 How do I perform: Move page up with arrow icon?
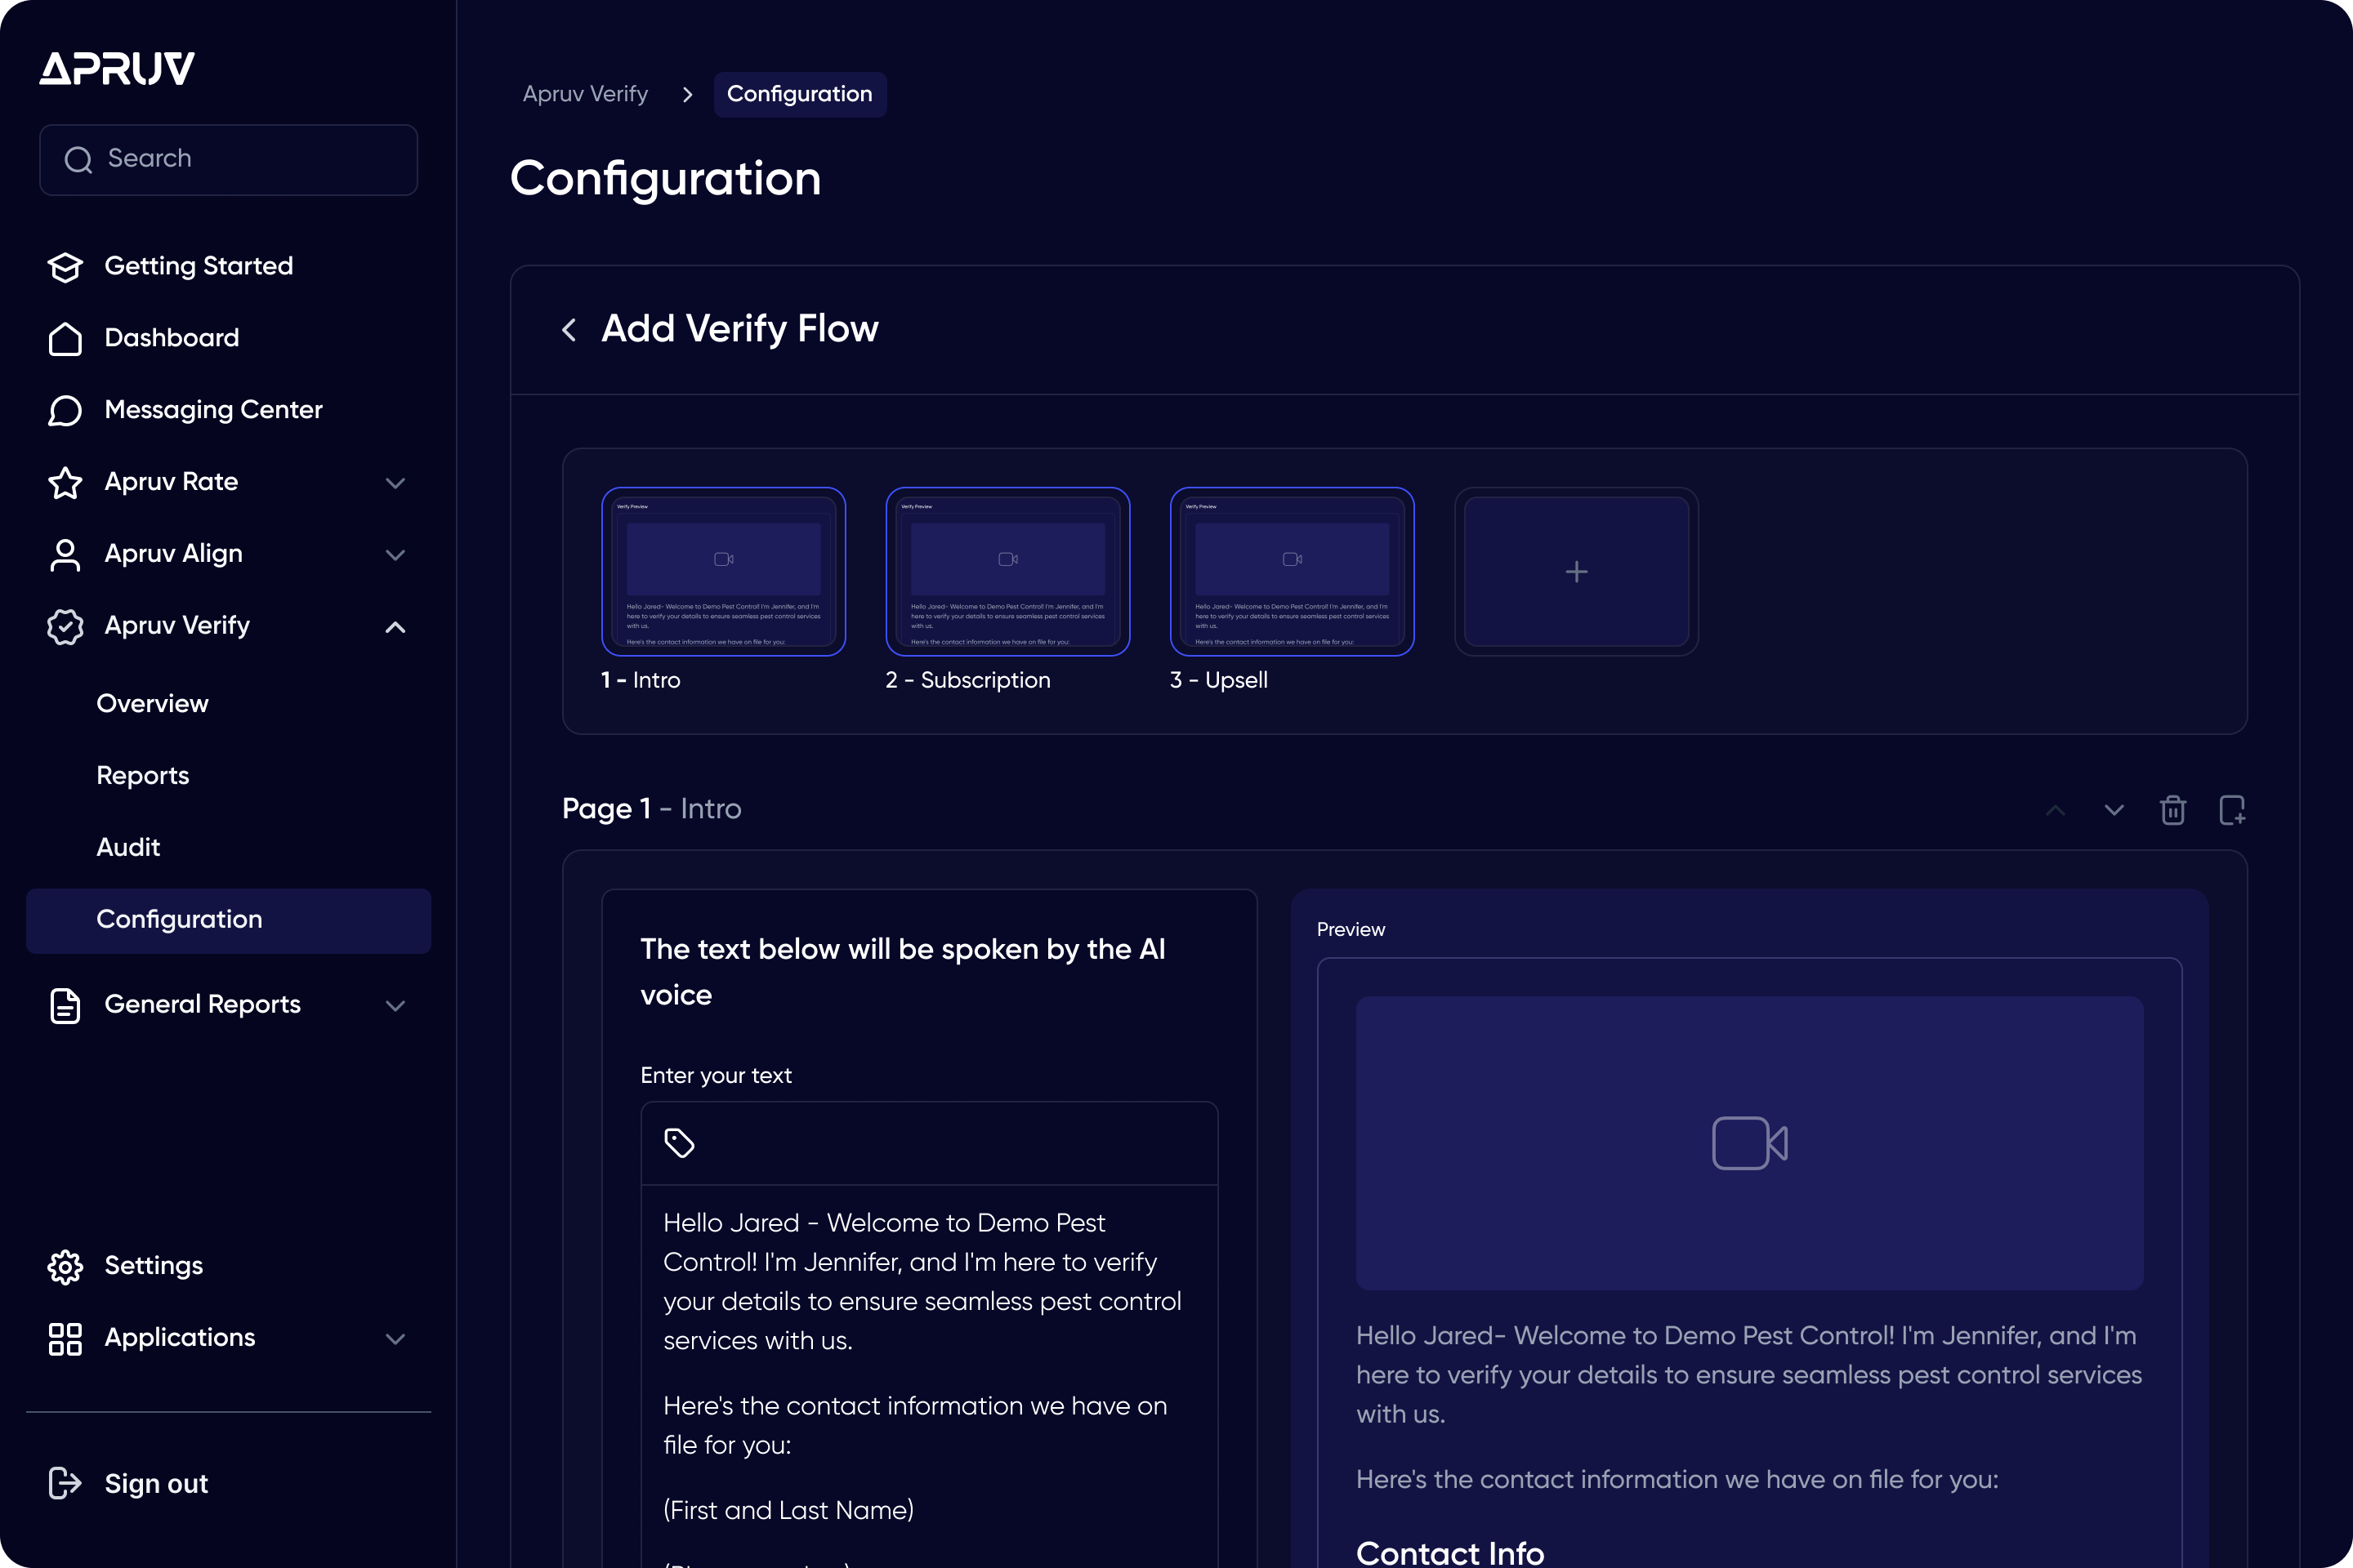pyautogui.click(x=2055, y=810)
